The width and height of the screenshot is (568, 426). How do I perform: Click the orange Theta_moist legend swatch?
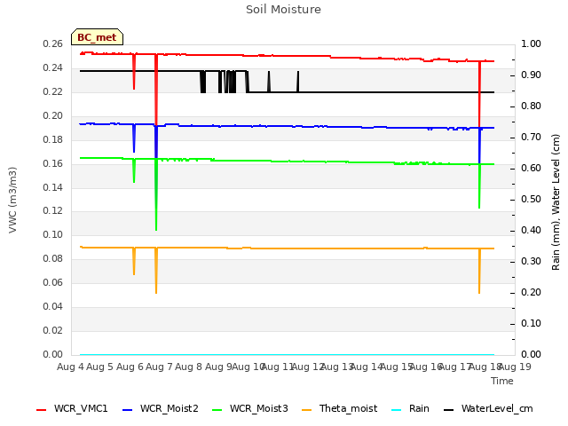306,410
